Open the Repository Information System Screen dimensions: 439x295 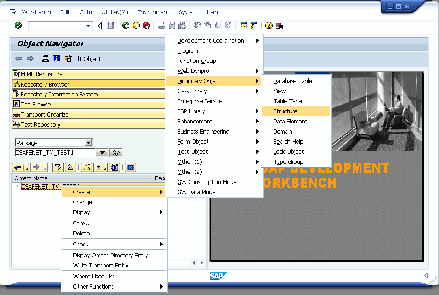coord(89,94)
